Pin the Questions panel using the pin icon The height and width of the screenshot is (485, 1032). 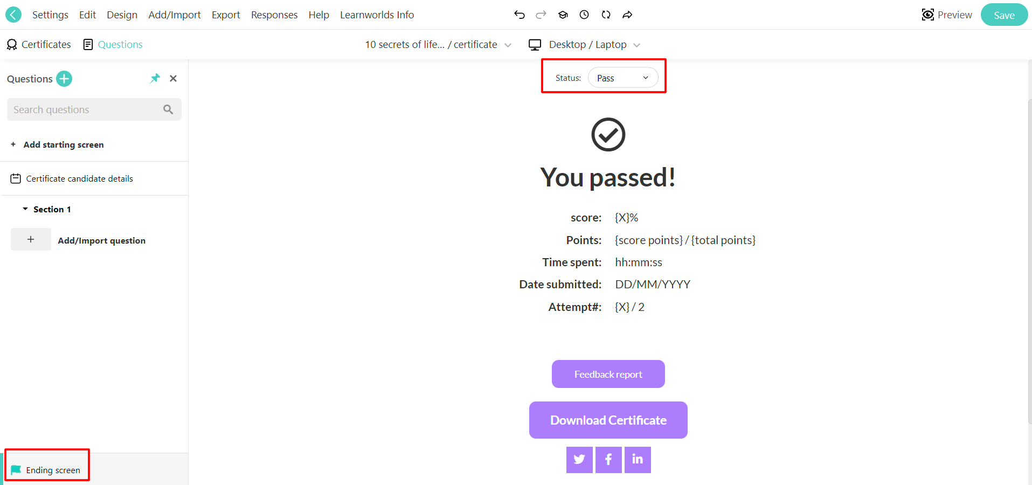point(155,78)
